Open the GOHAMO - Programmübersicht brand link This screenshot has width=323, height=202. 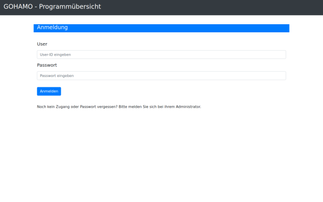(x=52, y=6)
